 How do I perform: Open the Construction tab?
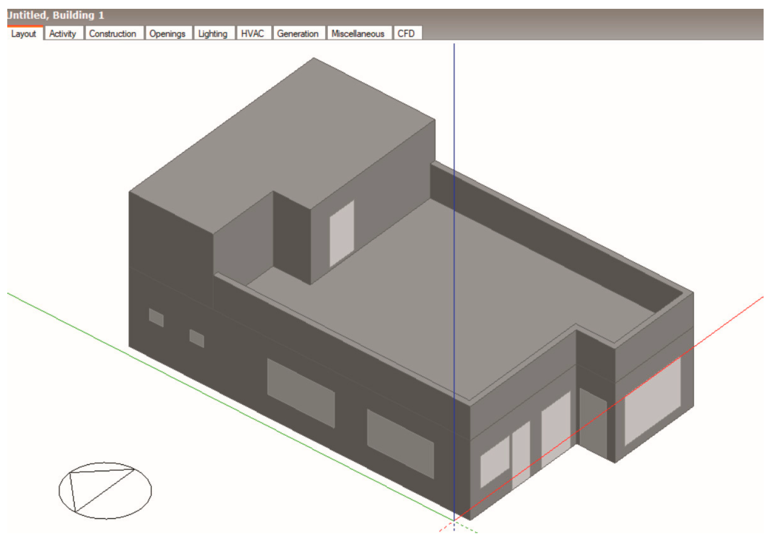[112, 34]
